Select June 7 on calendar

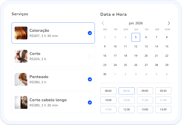point(157,37)
